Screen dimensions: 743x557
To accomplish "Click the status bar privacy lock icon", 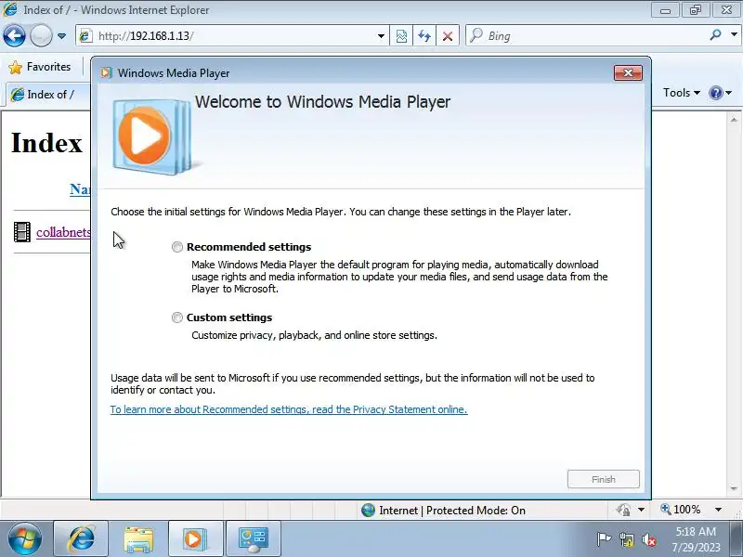I will point(623,510).
